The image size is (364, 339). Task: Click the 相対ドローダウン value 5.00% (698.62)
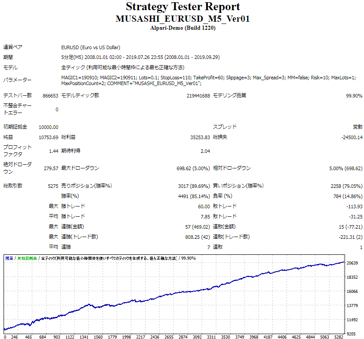[x=346, y=168]
